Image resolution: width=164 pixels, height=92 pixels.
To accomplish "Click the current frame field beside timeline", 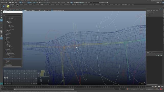I will tap(148, 87).
